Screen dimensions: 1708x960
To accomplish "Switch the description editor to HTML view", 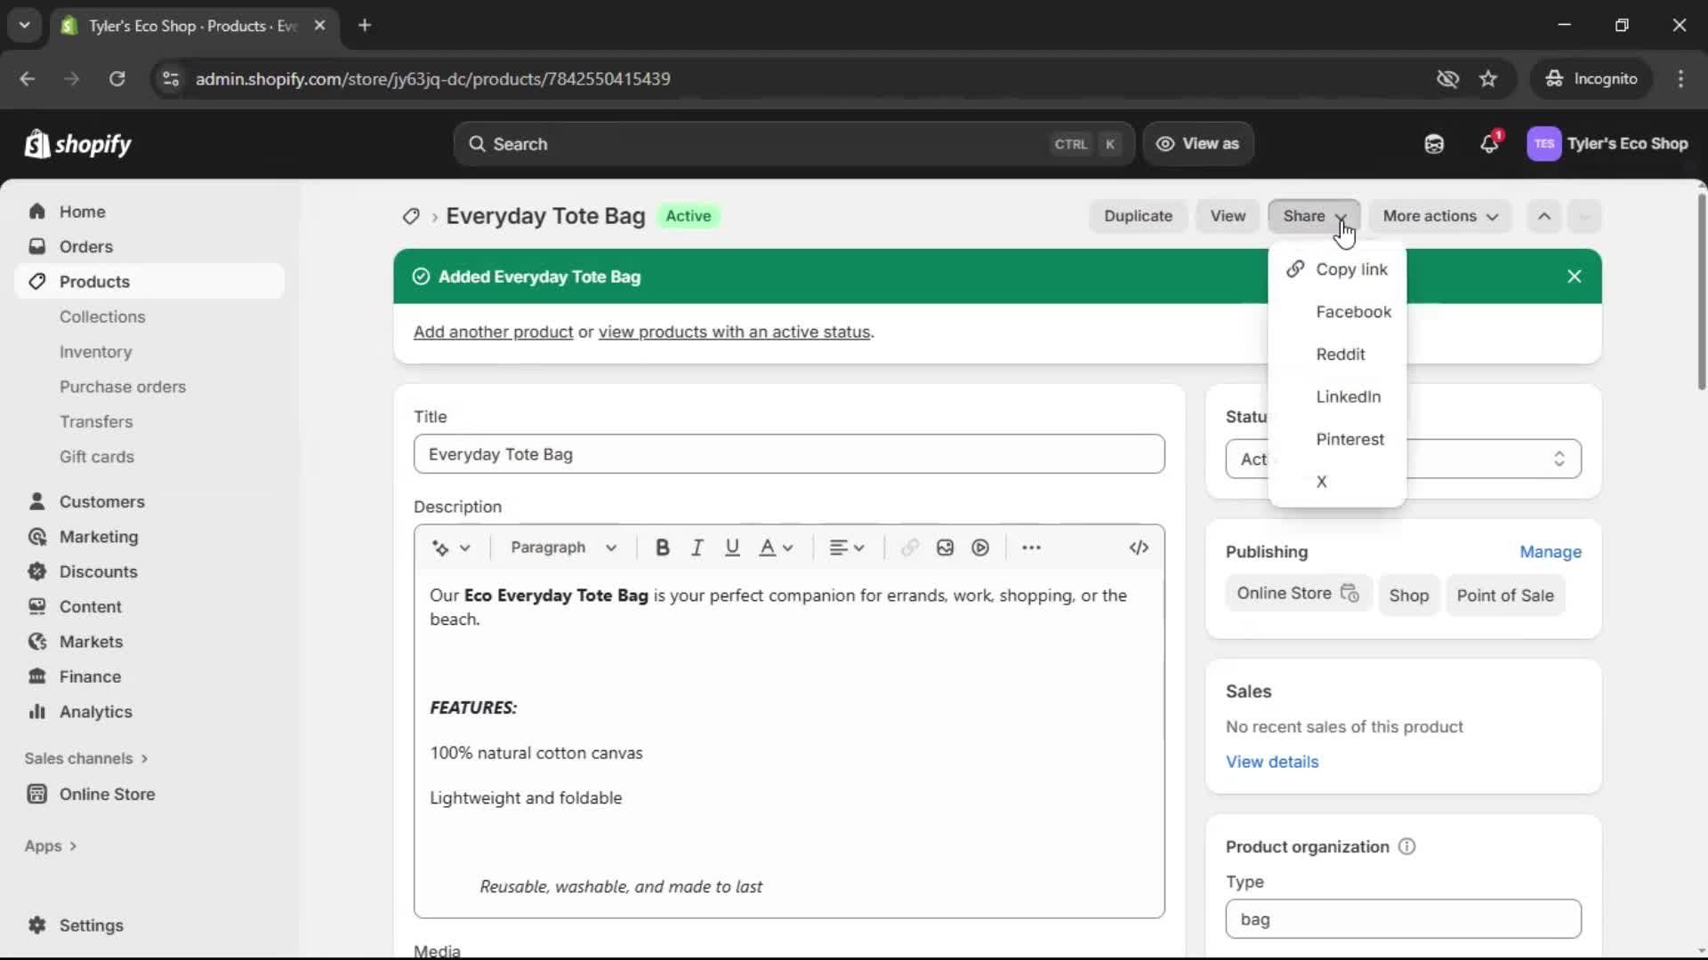I will point(1139,548).
